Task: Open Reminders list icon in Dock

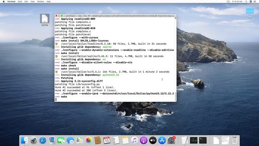Action: click(116, 140)
